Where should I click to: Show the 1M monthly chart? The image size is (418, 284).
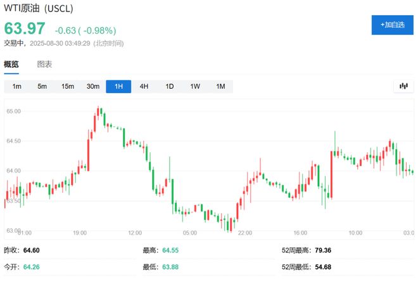click(220, 86)
